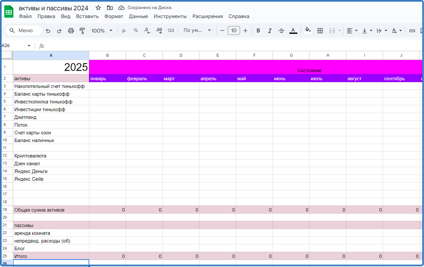Viewport: 424px width, 267px height.
Task: Increase font size with plus
Action: click(245, 31)
